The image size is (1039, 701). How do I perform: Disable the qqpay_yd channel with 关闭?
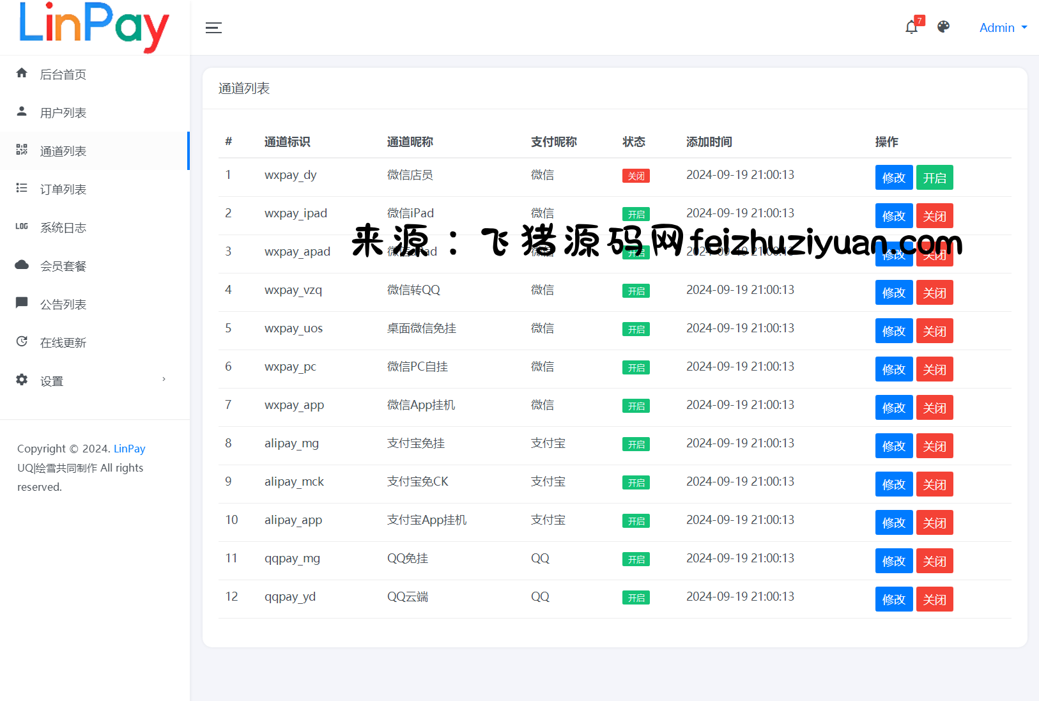click(x=934, y=599)
